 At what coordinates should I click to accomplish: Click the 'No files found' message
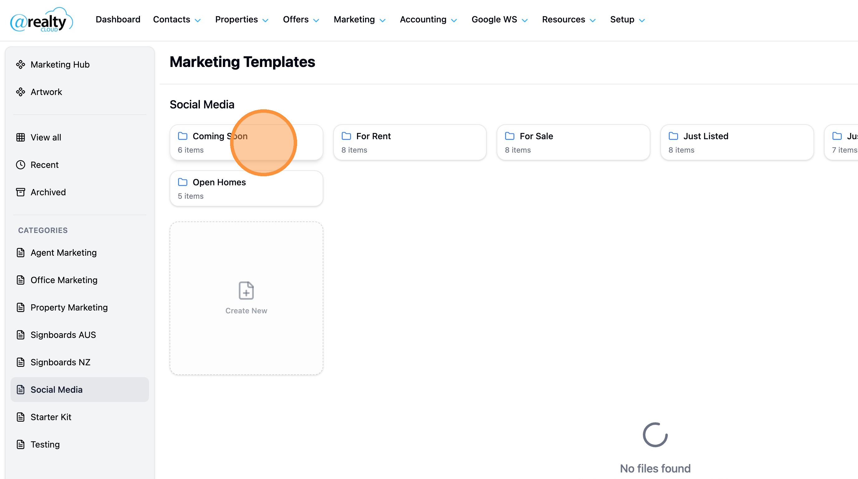pos(655,468)
